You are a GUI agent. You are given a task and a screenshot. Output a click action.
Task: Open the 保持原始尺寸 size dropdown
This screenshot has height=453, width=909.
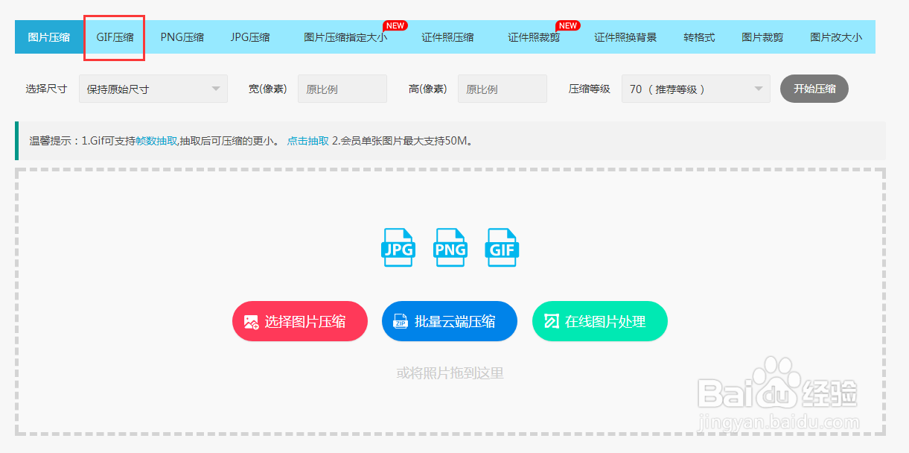[x=153, y=88]
